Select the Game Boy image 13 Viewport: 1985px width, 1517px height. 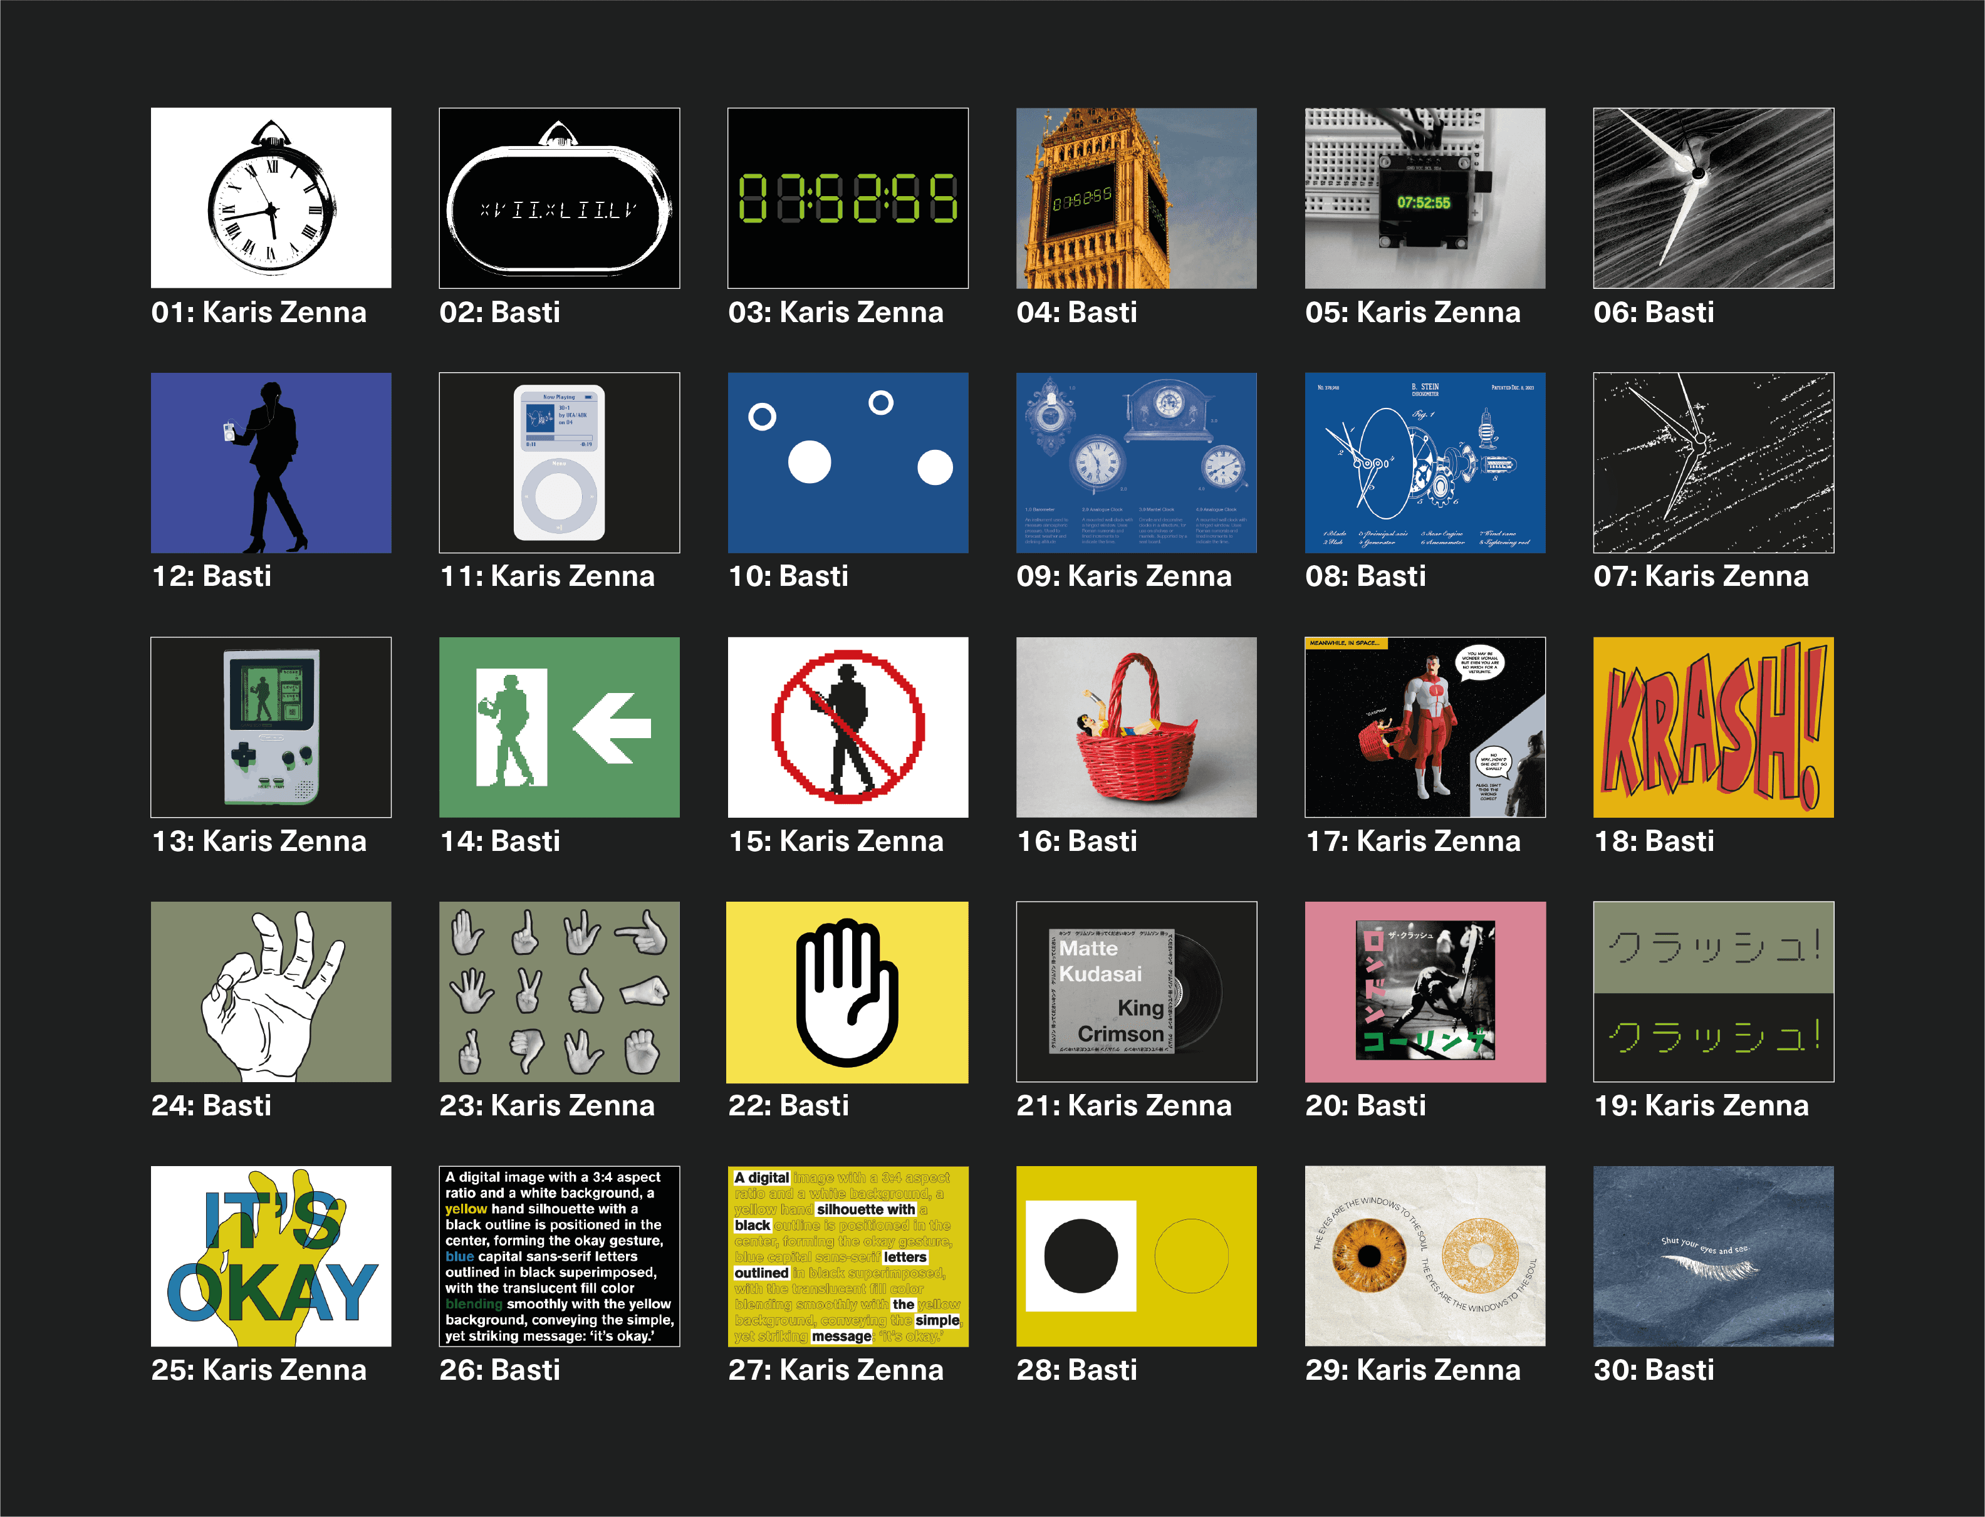coord(271,727)
